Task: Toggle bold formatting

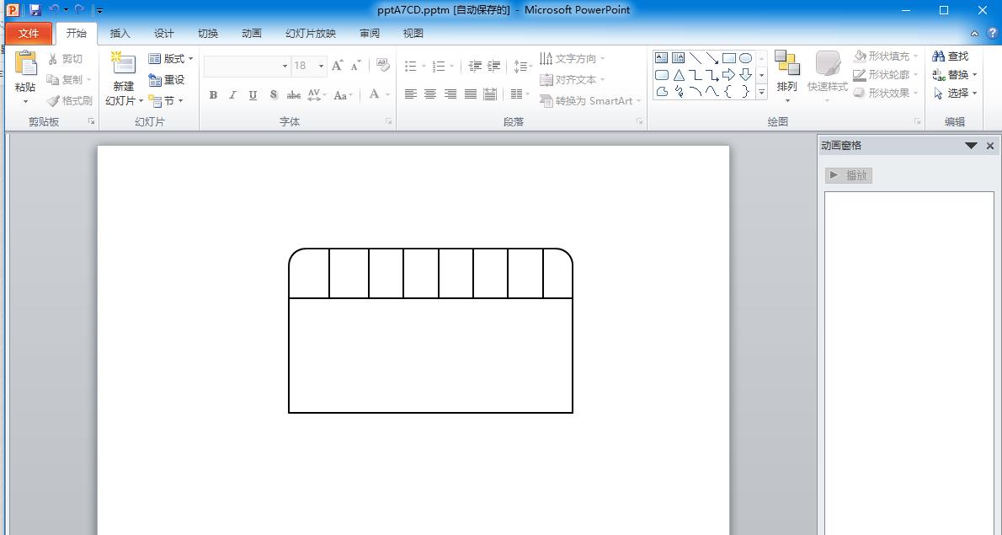Action: tap(213, 95)
